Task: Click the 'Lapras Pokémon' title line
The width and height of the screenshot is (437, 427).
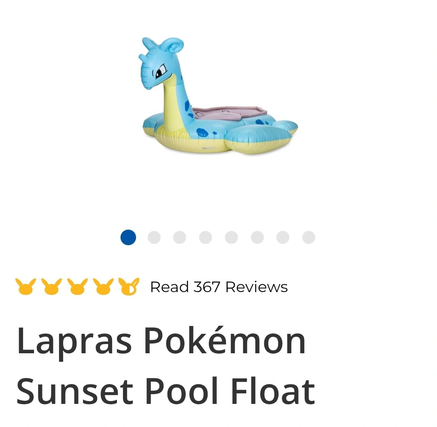Action: 161,341
